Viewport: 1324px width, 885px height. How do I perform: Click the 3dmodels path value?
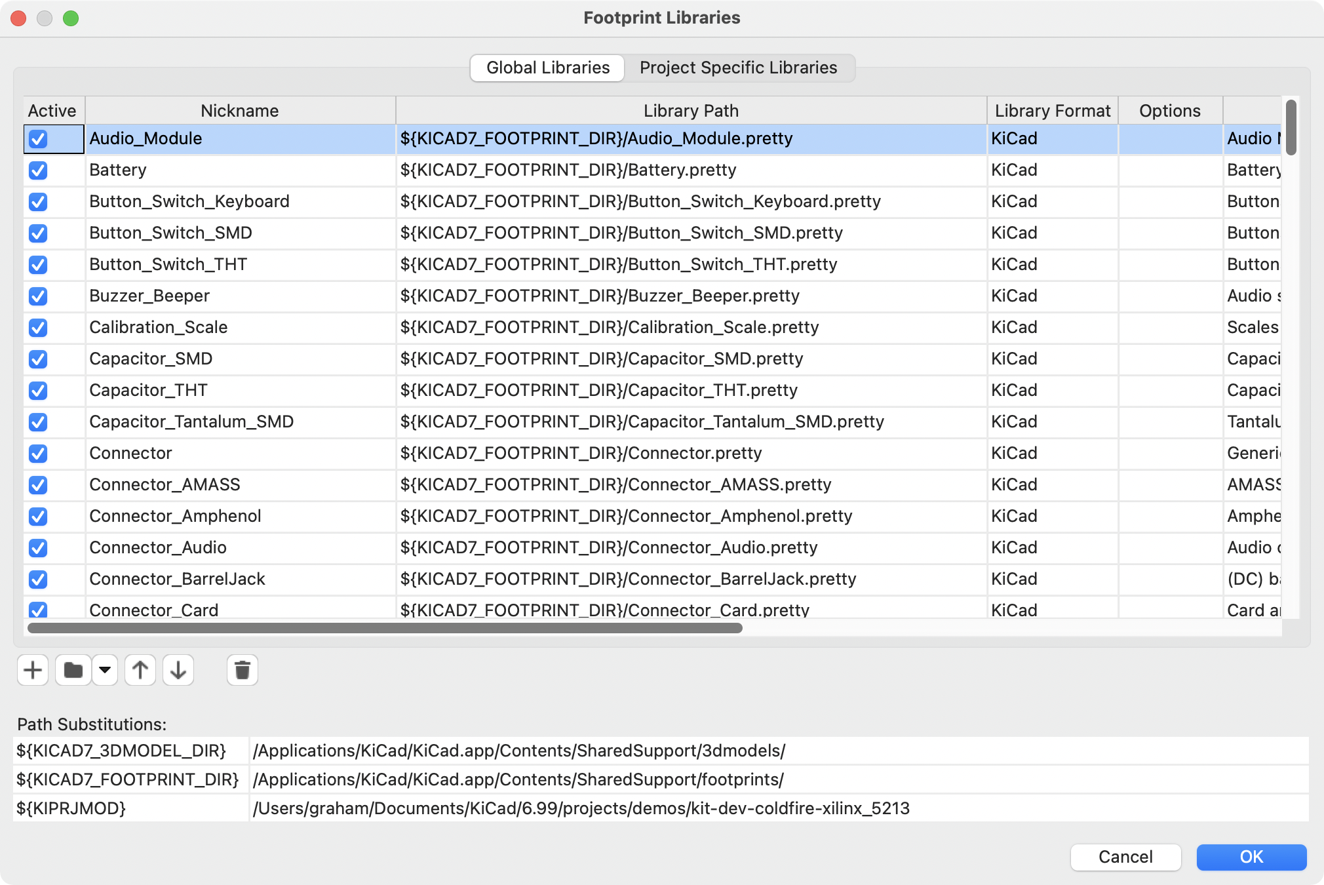pyautogui.click(x=779, y=751)
